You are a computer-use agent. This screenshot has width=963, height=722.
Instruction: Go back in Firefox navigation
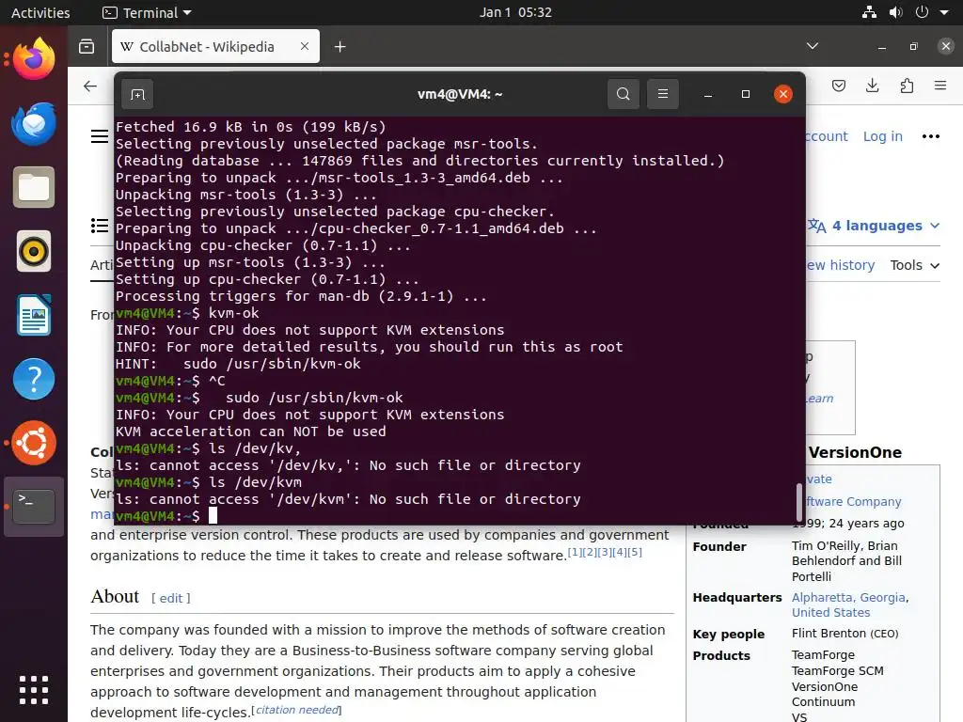pyautogui.click(x=90, y=86)
